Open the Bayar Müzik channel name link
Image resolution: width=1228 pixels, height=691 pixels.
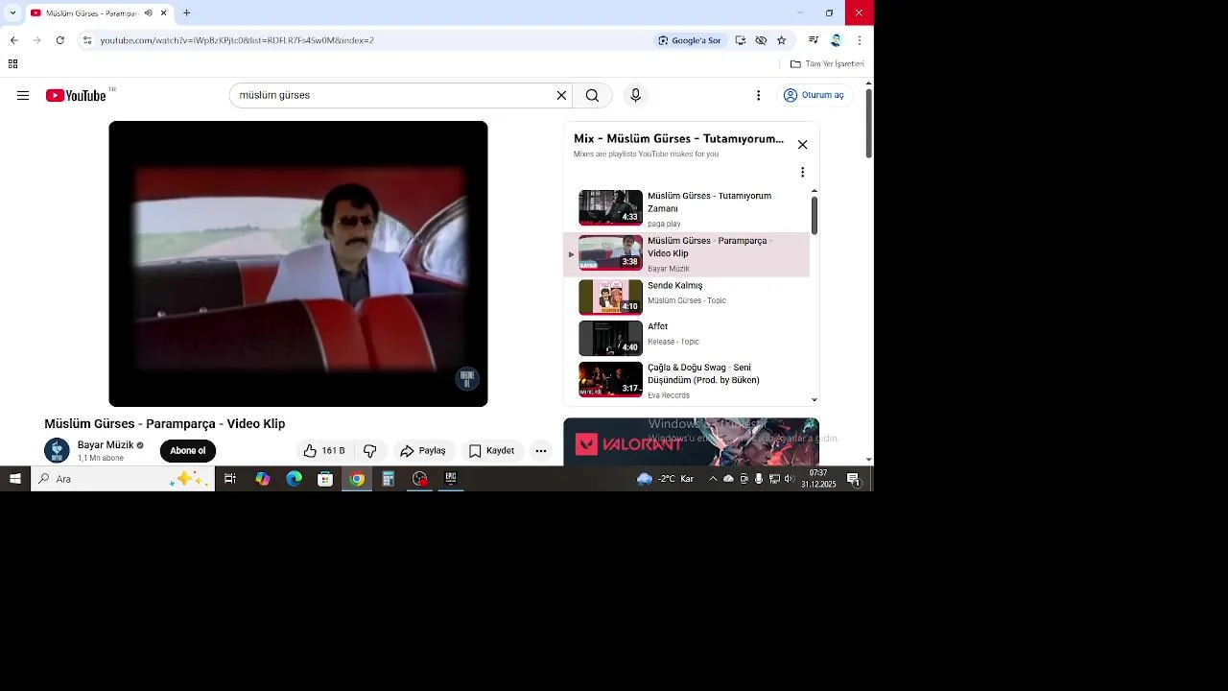[x=106, y=445]
